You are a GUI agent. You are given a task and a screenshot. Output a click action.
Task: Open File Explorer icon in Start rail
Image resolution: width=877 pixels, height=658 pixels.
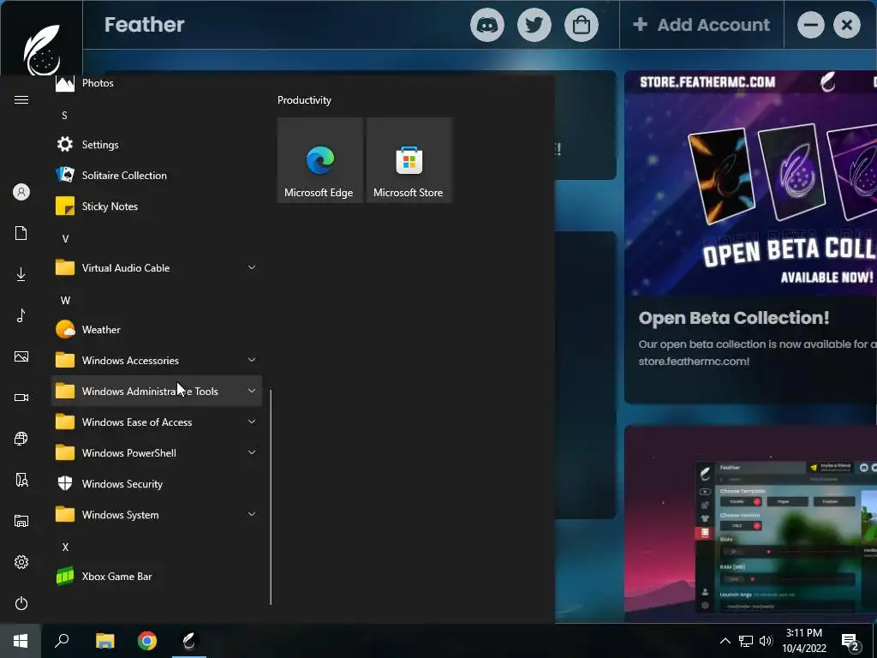click(x=21, y=521)
